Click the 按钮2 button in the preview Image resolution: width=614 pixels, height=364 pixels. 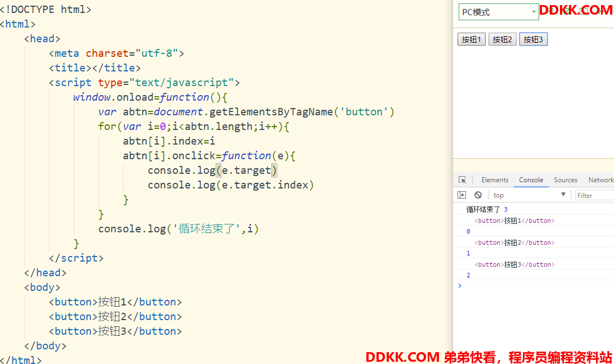point(503,39)
